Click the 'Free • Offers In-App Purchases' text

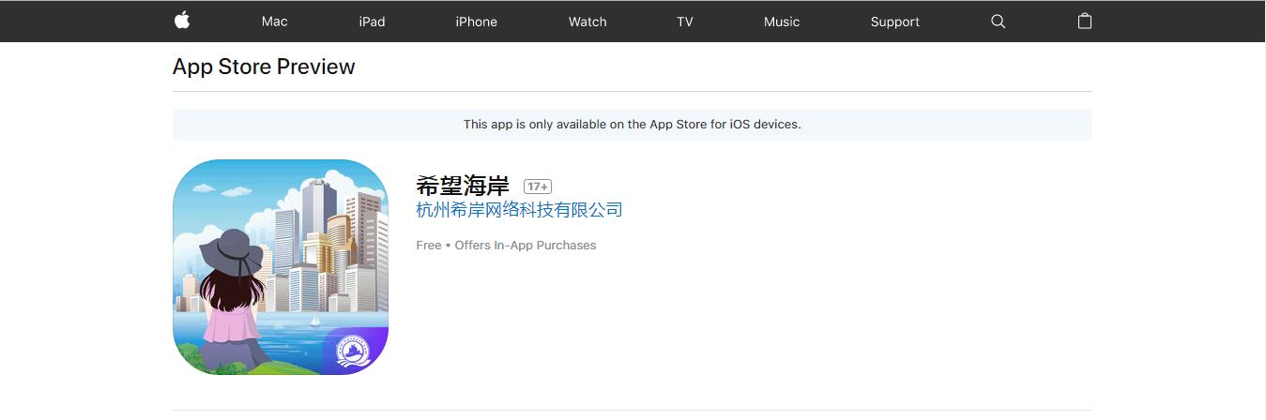tap(506, 245)
